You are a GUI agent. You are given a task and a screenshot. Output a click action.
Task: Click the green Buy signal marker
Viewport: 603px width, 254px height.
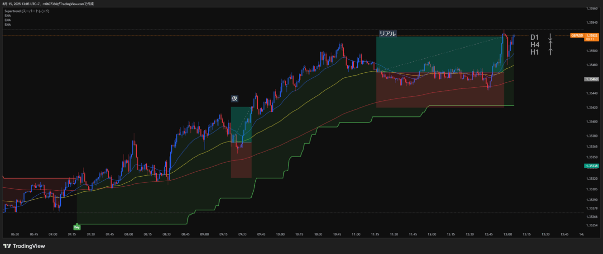click(x=77, y=227)
